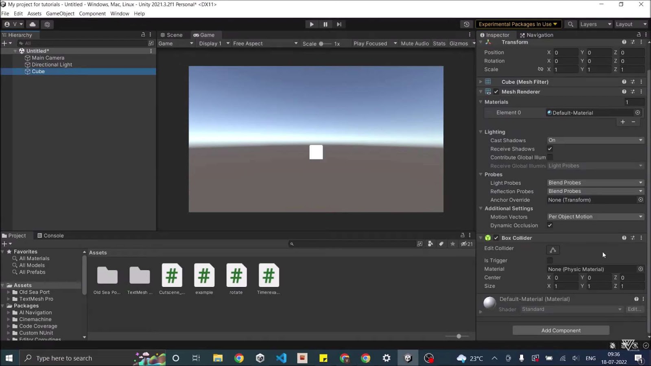Click the global search magnifier icon
Viewport: 651px width, 366px height.
(x=571, y=24)
